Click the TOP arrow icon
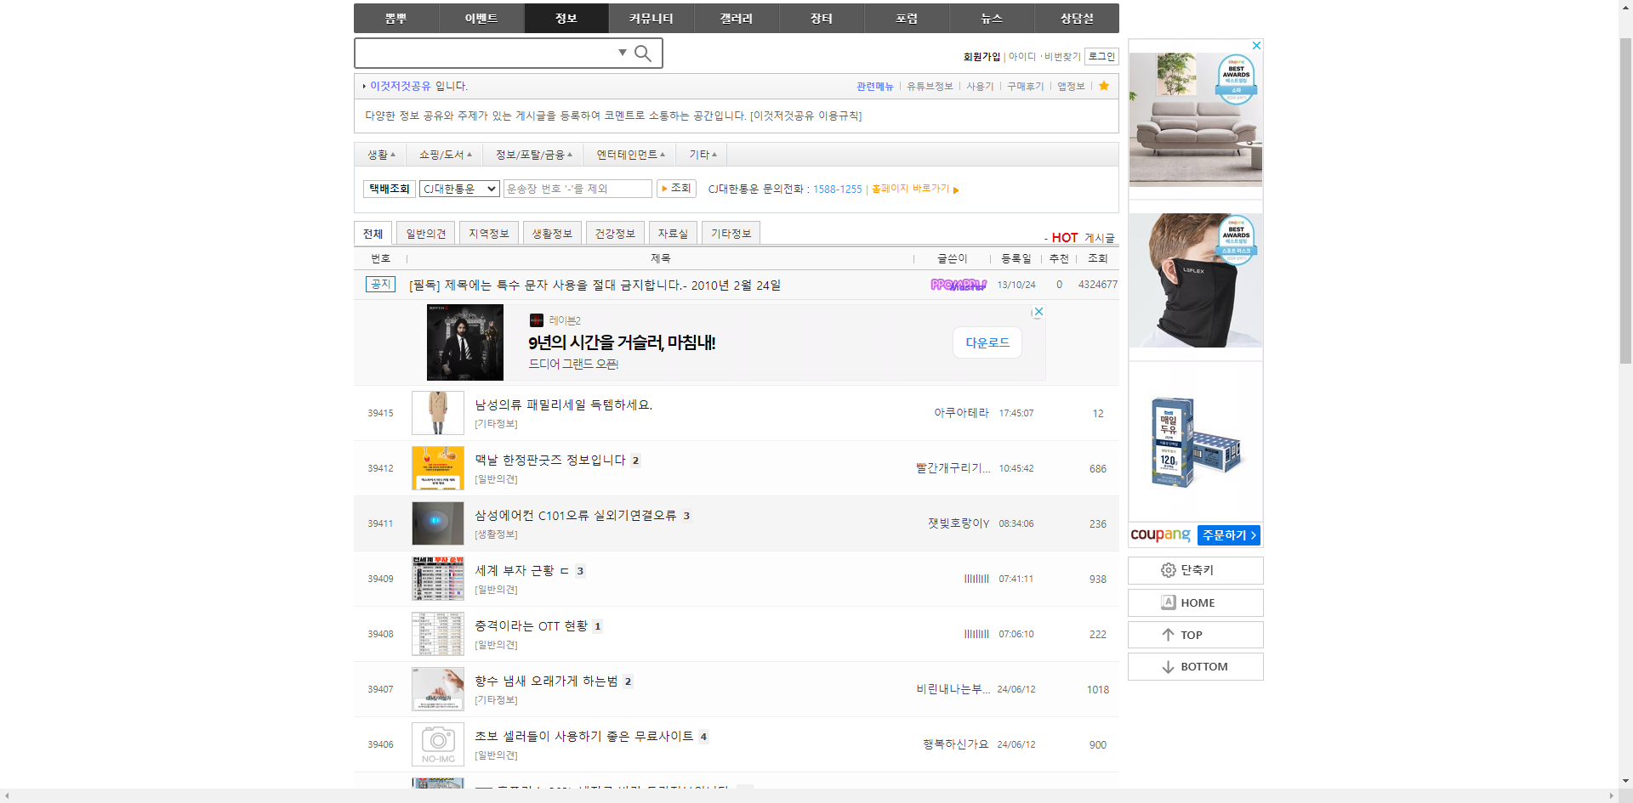Screen dimensions: 1633x803 1169,635
